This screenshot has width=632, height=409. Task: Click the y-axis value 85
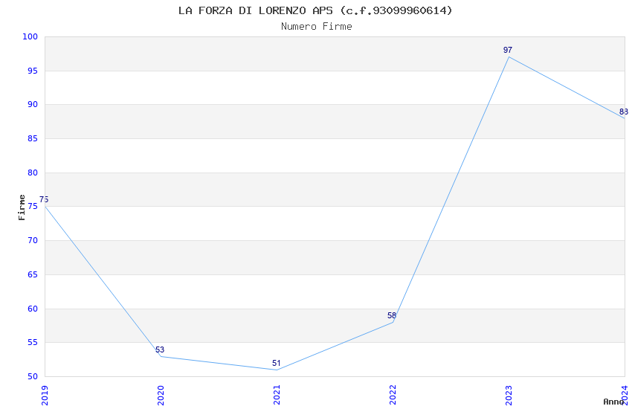[33, 138]
